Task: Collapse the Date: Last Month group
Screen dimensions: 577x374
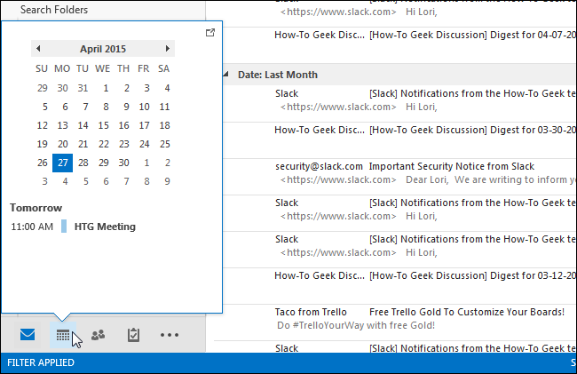Action: click(225, 75)
